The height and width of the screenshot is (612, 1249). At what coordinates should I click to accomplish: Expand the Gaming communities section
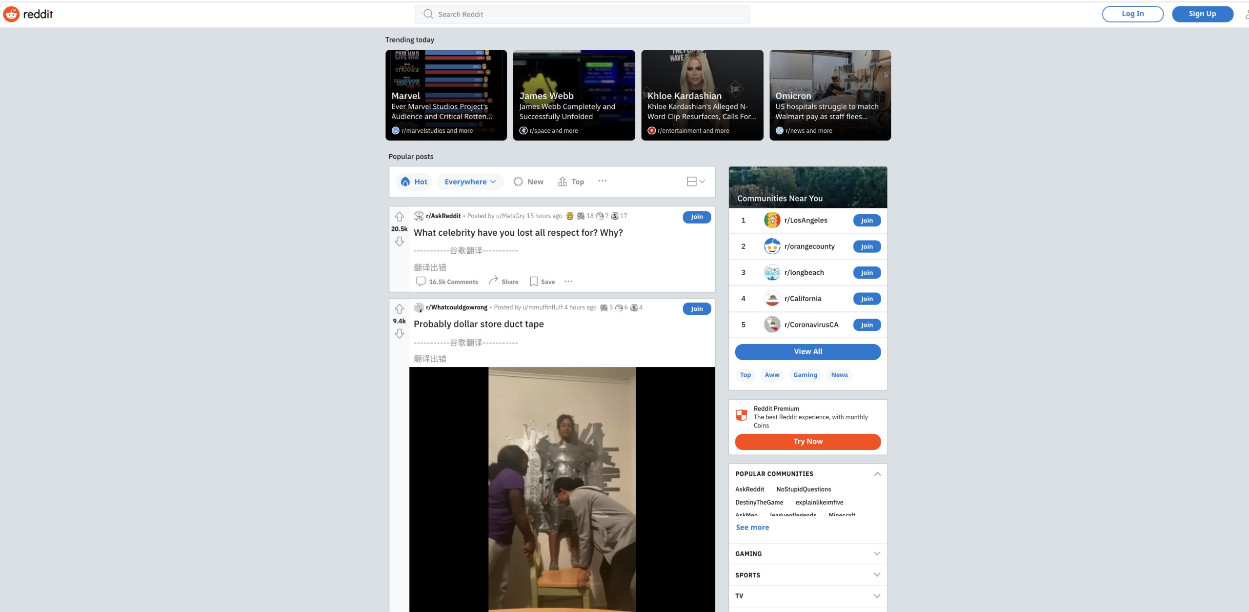click(x=877, y=553)
